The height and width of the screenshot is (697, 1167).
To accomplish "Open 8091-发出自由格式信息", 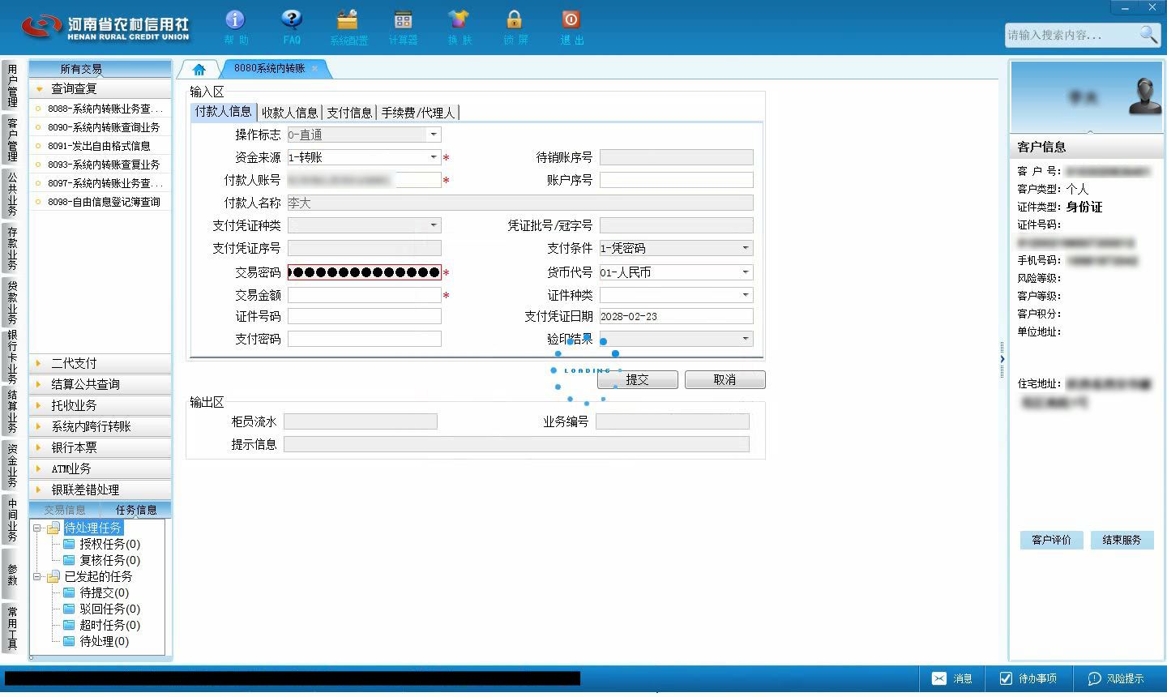I will click(x=100, y=146).
